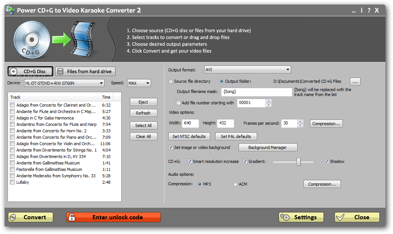Click the Output filename mask field
Screen dimensions: 393x234
pyautogui.click(x=257, y=92)
